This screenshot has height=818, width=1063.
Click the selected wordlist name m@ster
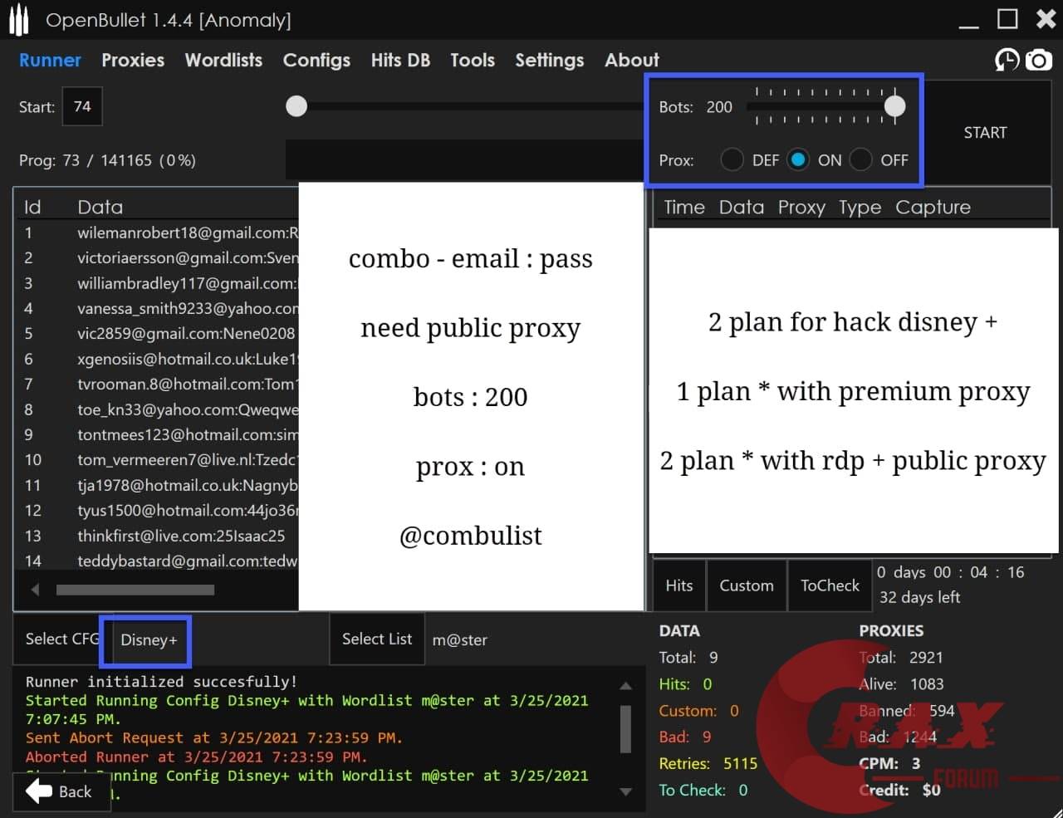click(460, 640)
